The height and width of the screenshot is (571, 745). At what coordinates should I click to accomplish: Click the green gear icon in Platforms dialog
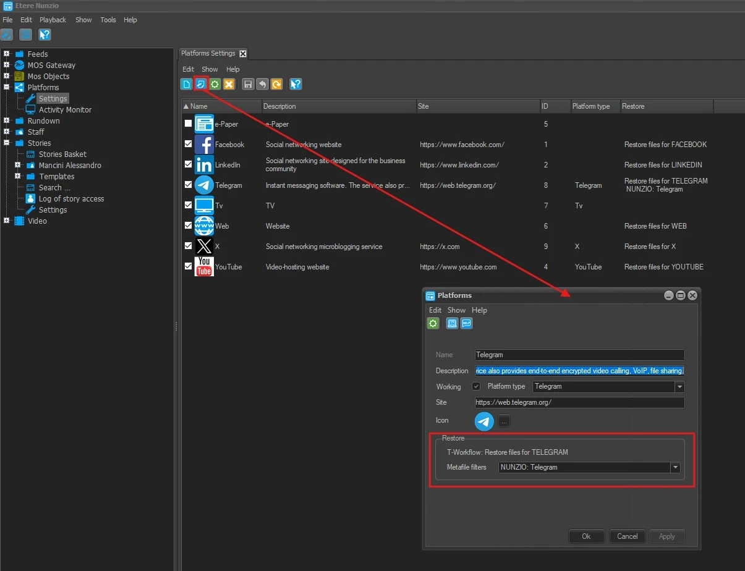pyautogui.click(x=433, y=323)
